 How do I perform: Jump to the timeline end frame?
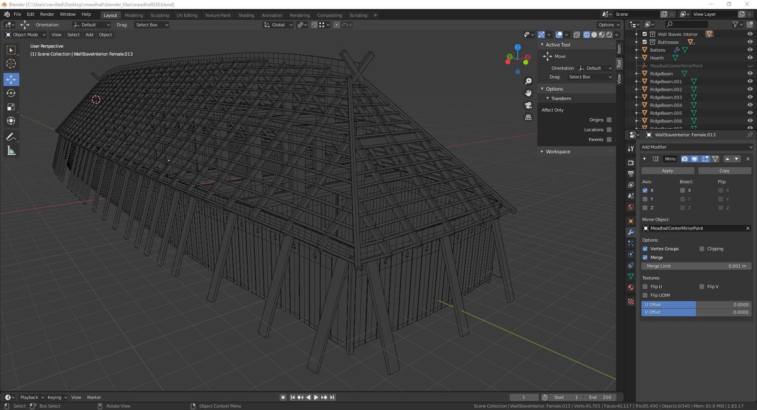coord(332,397)
